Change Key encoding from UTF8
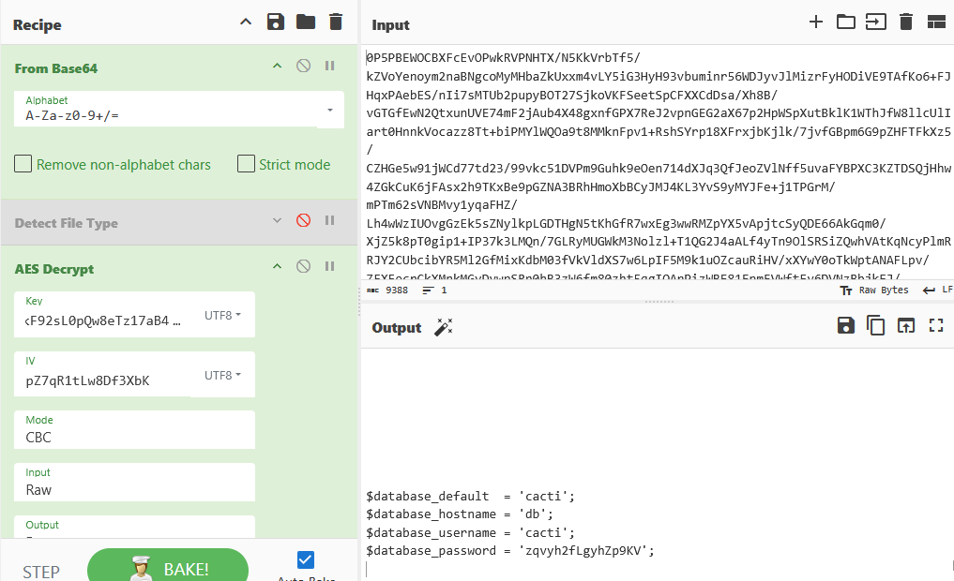Viewport: 954px width, 581px height. coord(223,316)
